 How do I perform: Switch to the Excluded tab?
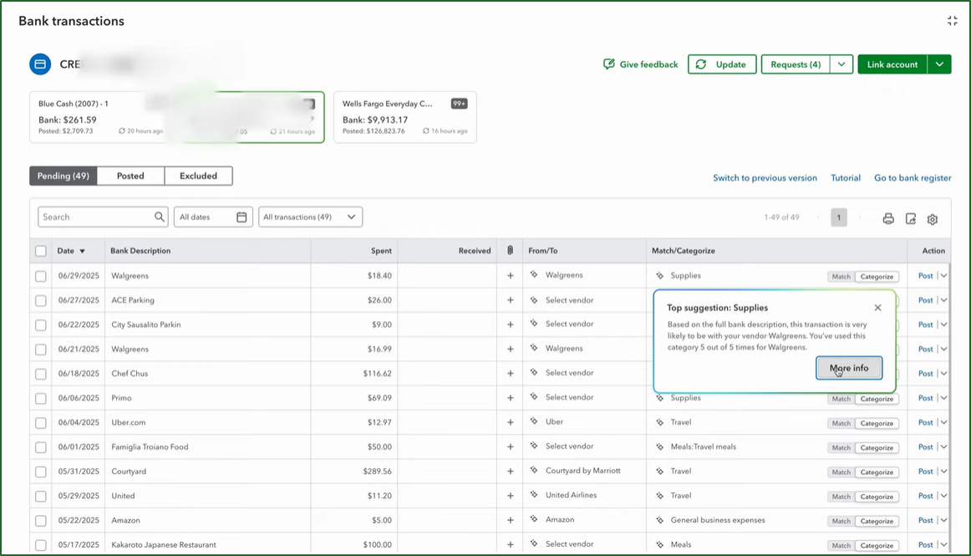coord(198,176)
